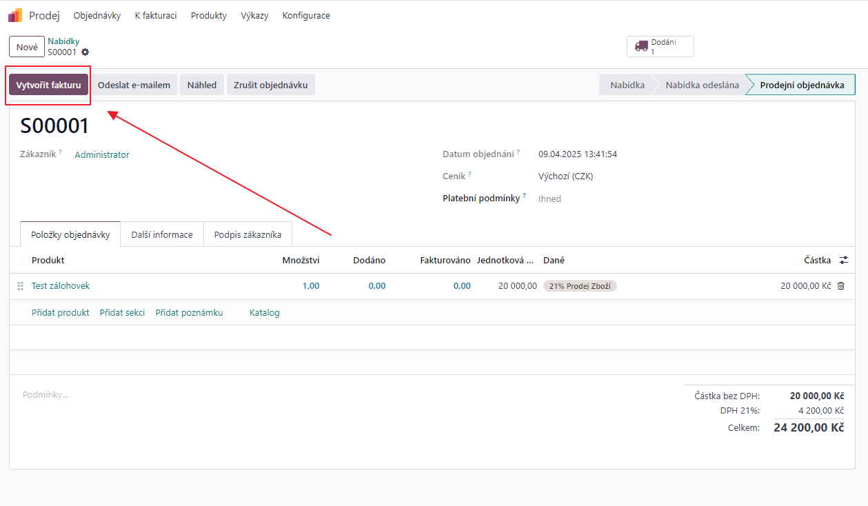Open the gear settings icon next to S00001
868x506 pixels.
pos(85,52)
